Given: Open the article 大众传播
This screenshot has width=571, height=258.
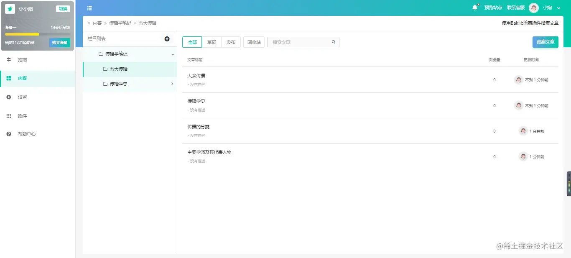Looking at the screenshot, I should [x=196, y=76].
